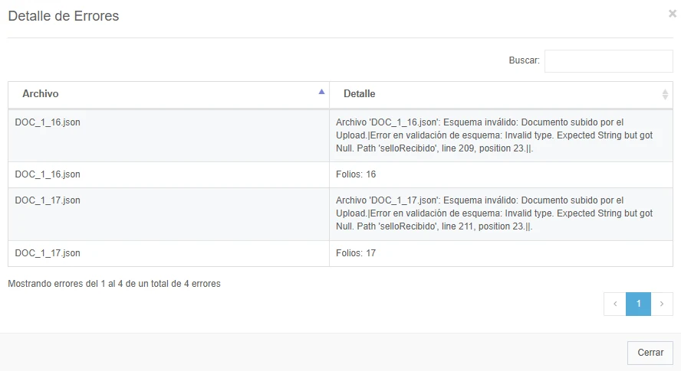The width and height of the screenshot is (681, 371).
Task: Click the Detalle de Errores title
Action: (64, 16)
